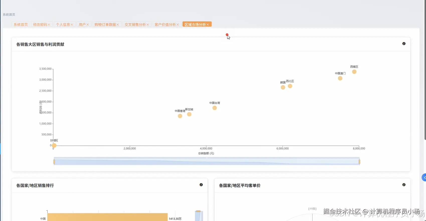The height and width of the screenshot is (221, 426).
Task: Click the 韩国 scatter point
Action: 283,87
